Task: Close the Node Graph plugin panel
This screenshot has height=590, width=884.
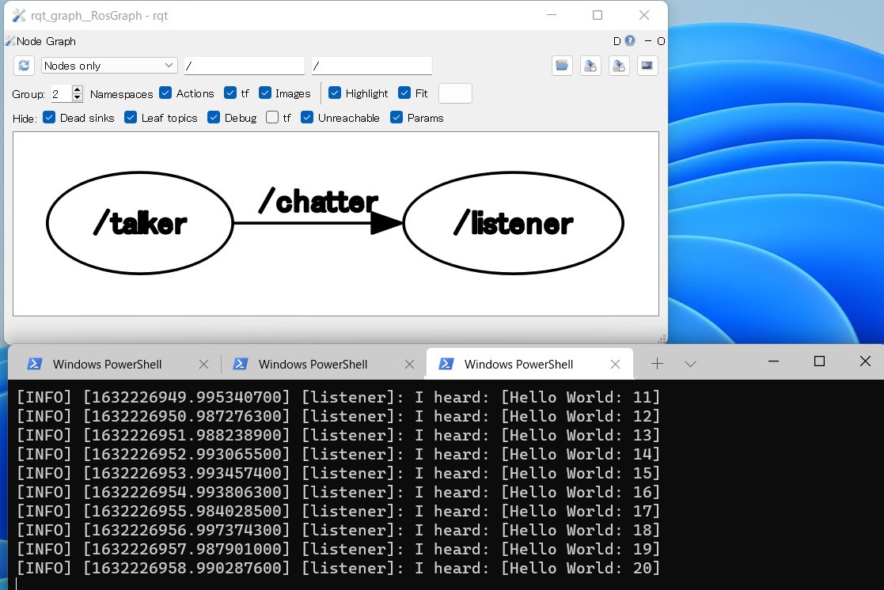Action: 661,41
